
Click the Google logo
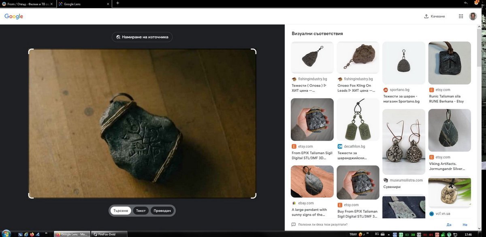14,16
